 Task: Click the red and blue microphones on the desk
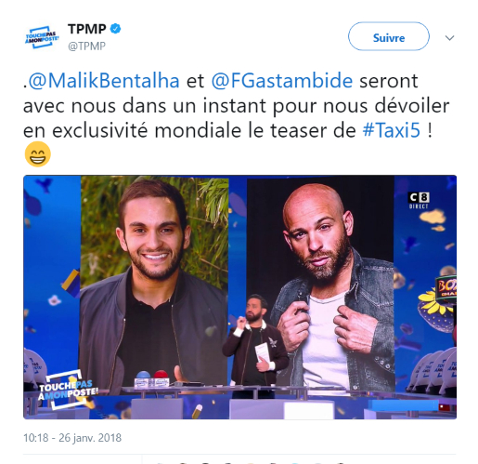(151, 378)
